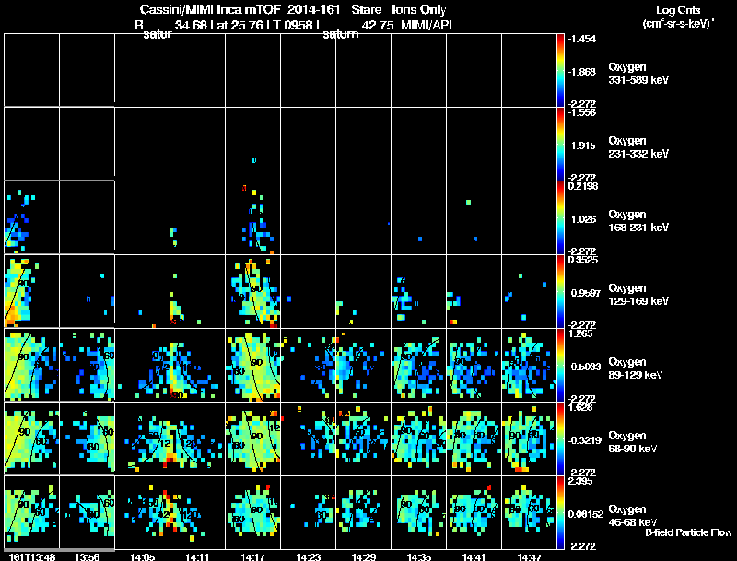Select the "14:47" time axis label
This screenshot has width=737, height=561.
click(x=529, y=557)
